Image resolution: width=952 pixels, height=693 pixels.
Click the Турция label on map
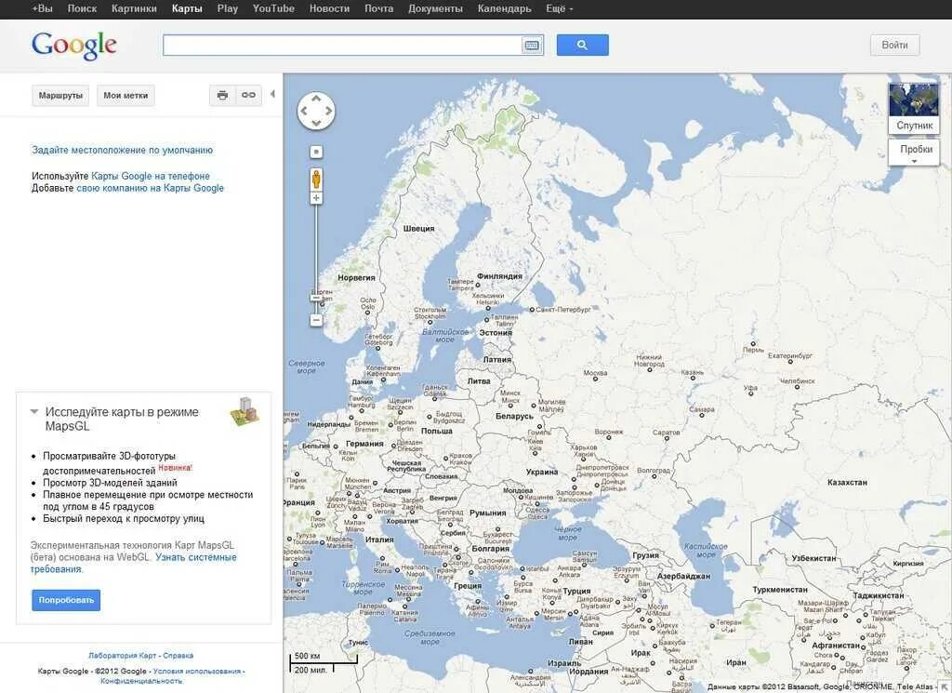tap(576, 591)
